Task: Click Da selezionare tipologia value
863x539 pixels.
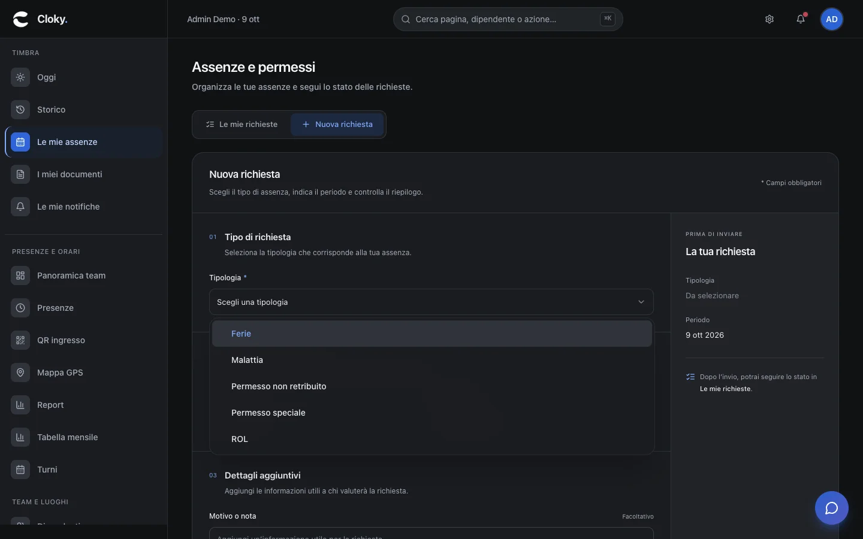Action: point(712,295)
